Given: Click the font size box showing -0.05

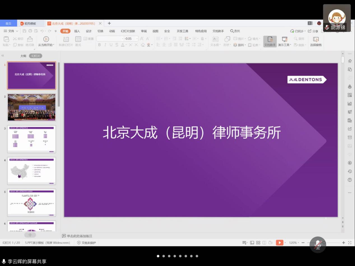Looking at the screenshot, I should [x=131, y=39].
